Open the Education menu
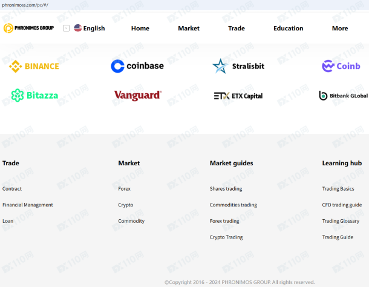This screenshot has width=369, height=287. point(289,28)
